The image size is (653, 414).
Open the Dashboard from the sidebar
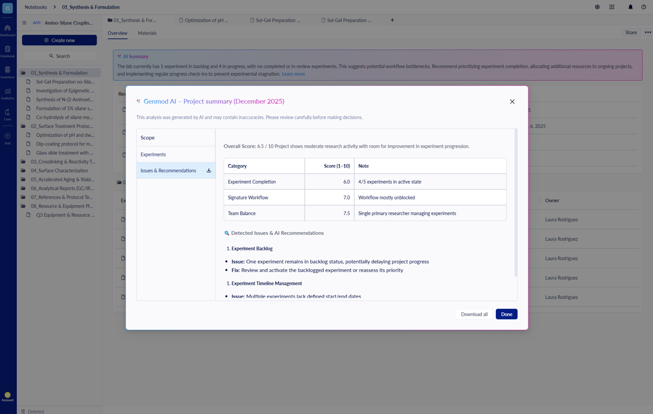coord(8,30)
